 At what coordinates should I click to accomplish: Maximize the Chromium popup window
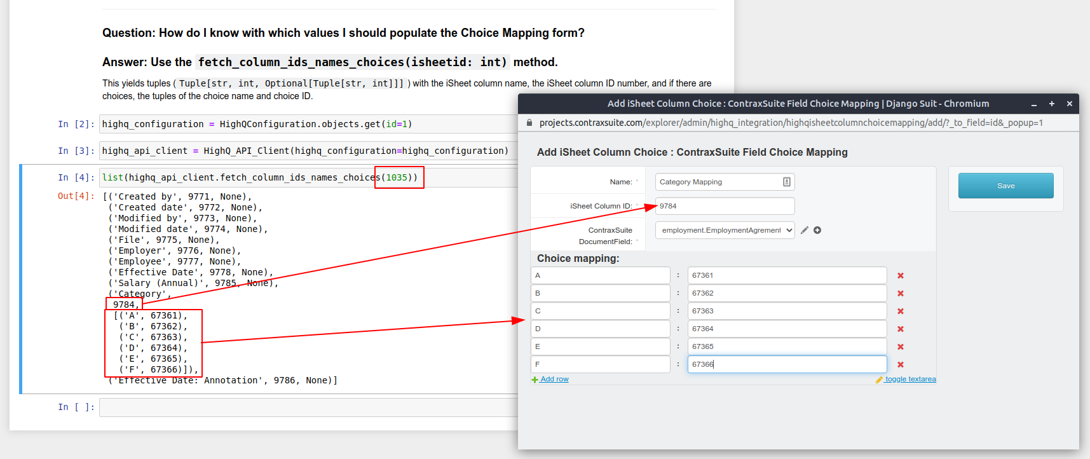coord(1052,104)
